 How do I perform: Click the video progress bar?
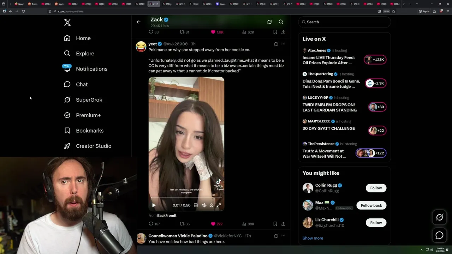click(x=186, y=198)
